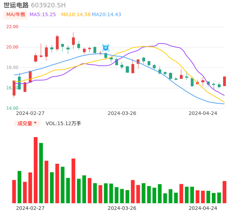Screen dimensions: 241x213
Task: Click the 14.00 price axis label
Action: coord(12,108)
